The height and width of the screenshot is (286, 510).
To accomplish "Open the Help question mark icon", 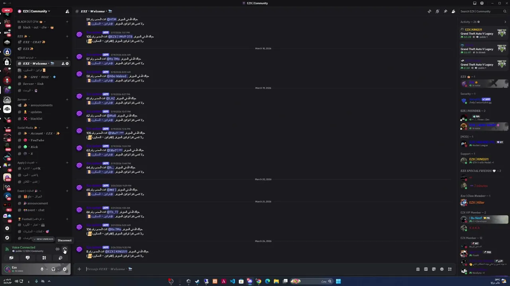I will point(482,3).
